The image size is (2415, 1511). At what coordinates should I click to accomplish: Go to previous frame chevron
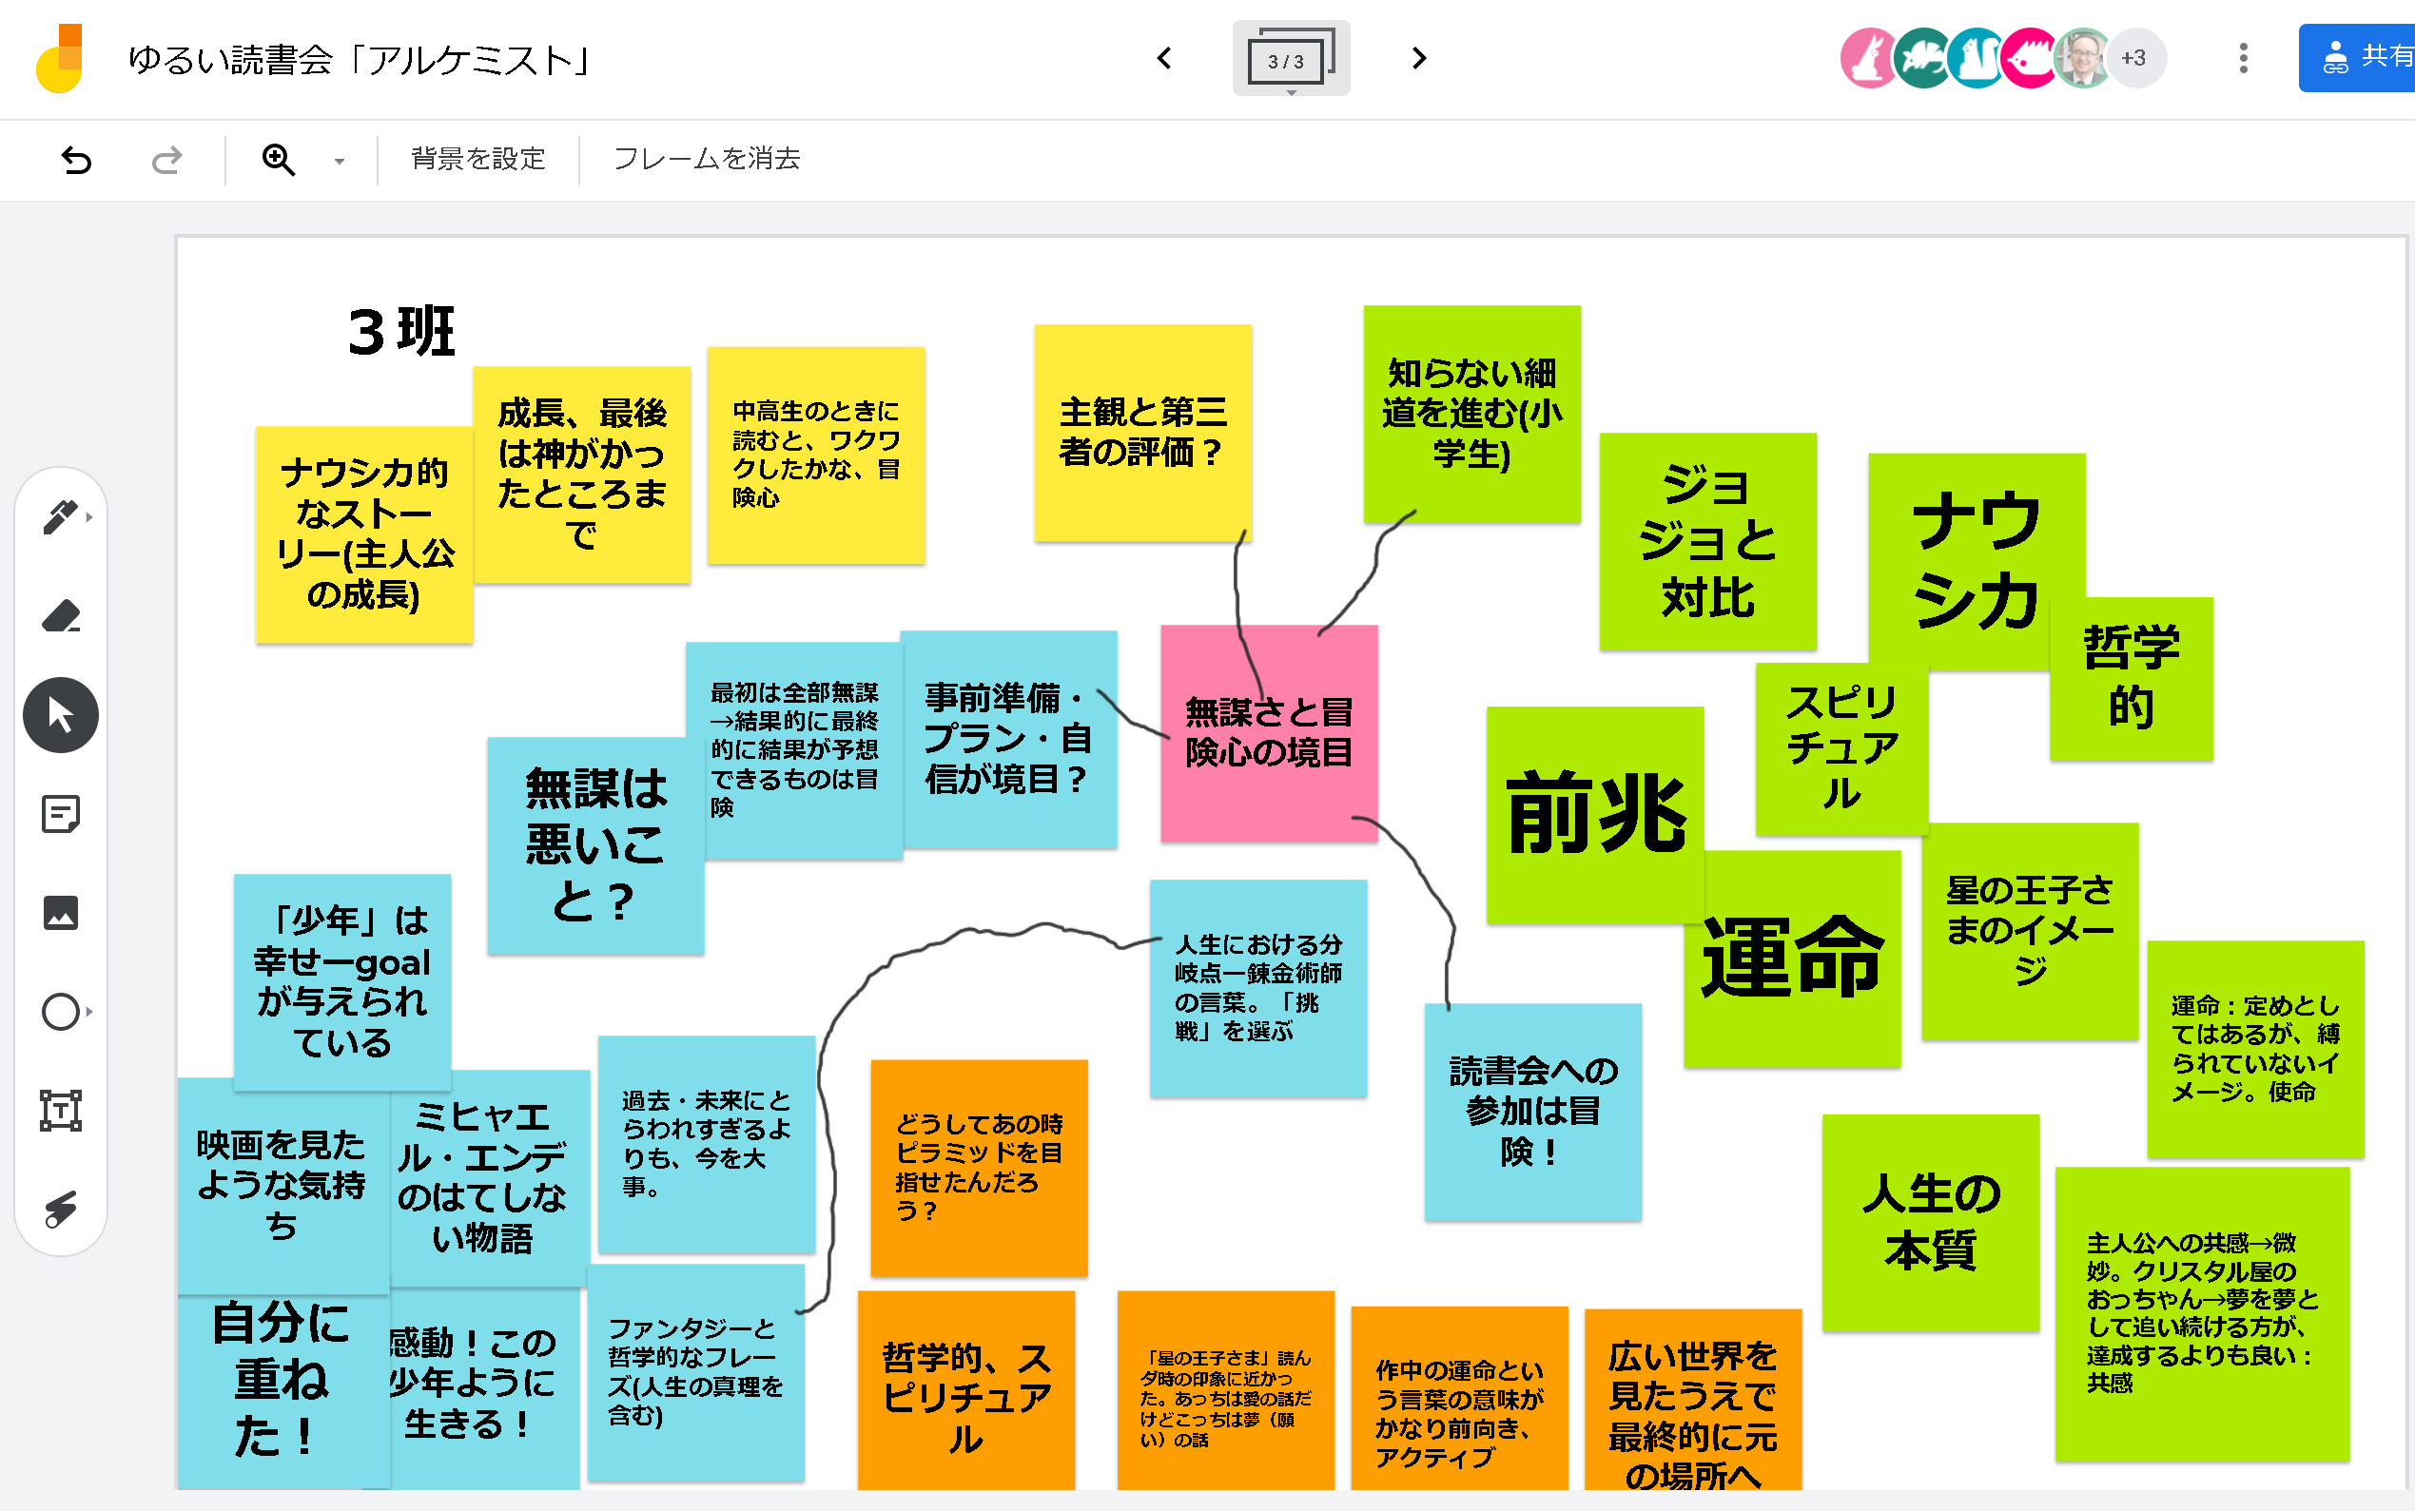pyautogui.click(x=1163, y=58)
